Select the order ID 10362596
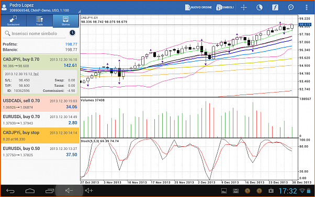 (21, 91)
